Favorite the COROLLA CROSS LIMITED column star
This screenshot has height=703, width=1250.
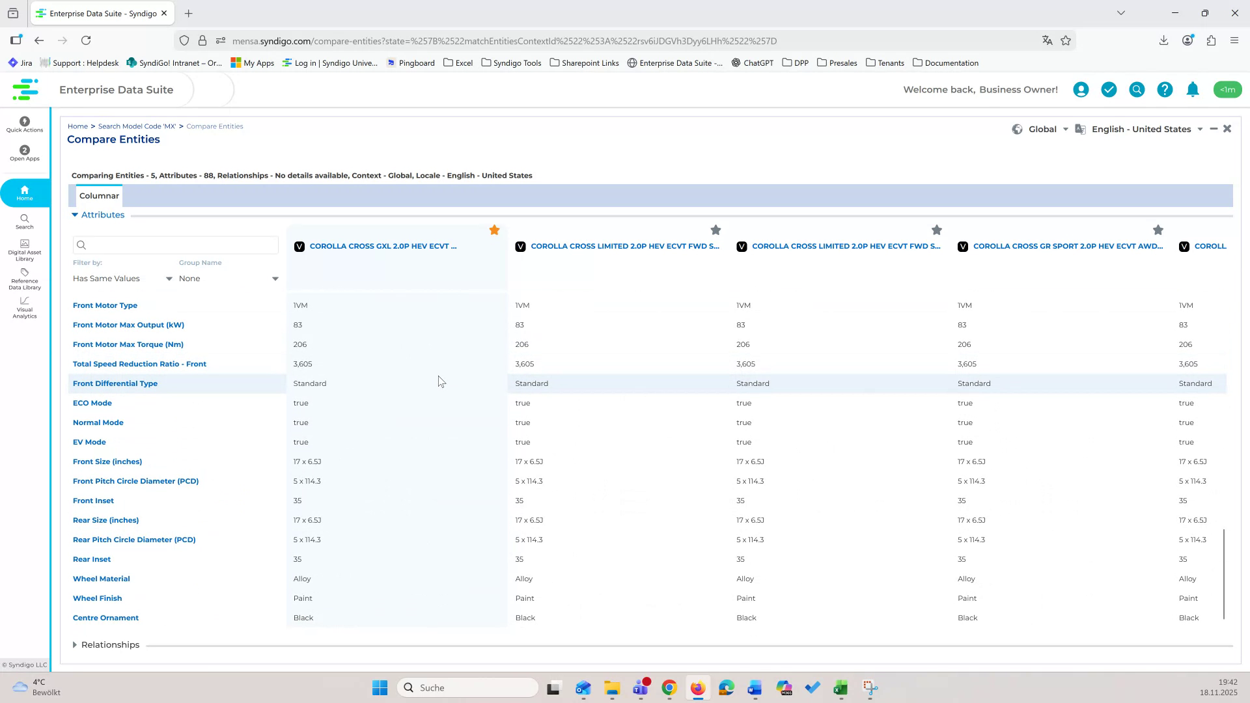[x=715, y=230]
